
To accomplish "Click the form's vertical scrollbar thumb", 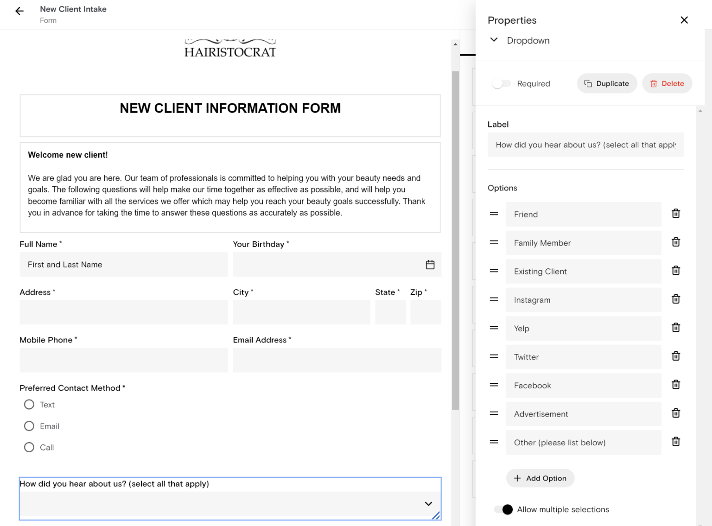I will click(455, 241).
